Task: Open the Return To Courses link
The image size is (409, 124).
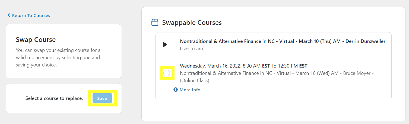Action: coord(29,15)
